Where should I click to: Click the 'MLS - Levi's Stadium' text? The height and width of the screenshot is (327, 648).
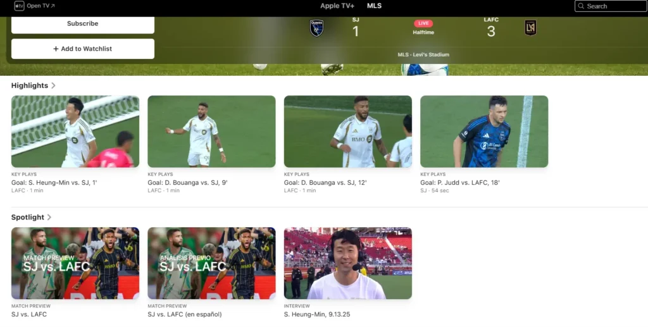tap(423, 54)
